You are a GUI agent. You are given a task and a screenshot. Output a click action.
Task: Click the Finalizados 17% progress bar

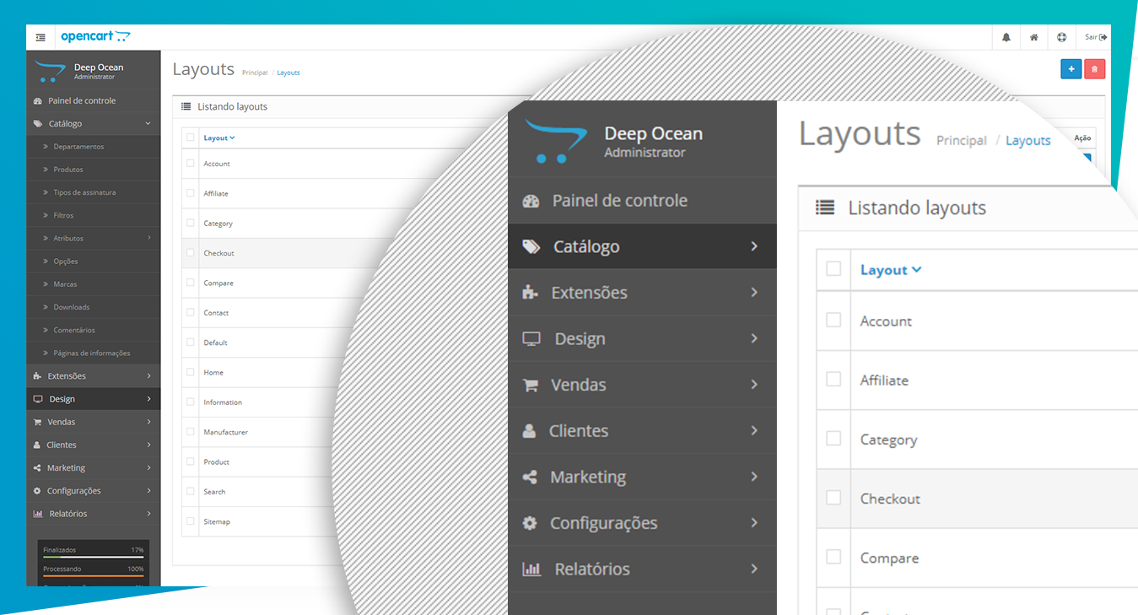[93, 558]
